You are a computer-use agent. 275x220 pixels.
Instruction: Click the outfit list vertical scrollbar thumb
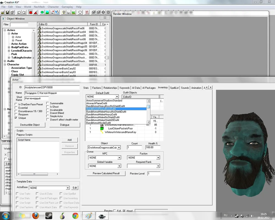point(148,107)
